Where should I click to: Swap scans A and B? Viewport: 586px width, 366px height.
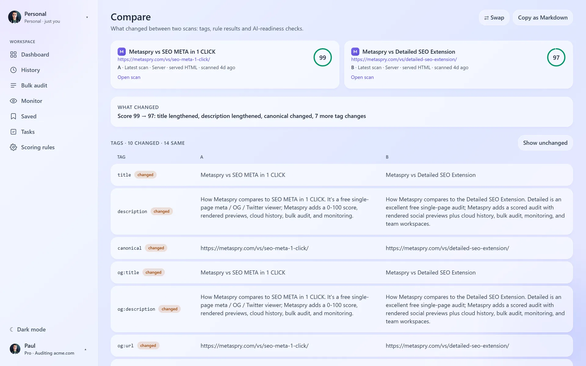[494, 18]
